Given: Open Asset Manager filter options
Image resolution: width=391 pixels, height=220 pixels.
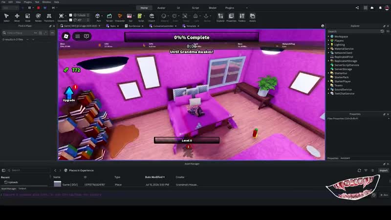Looking at the screenshot, I should click(x=366, y=170).
